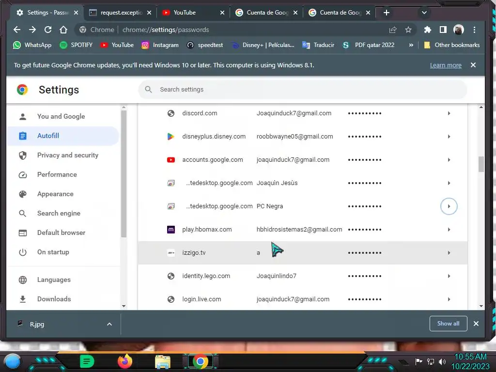
Task: Open the Other bookmarks folder
Action: coord(451,45)
